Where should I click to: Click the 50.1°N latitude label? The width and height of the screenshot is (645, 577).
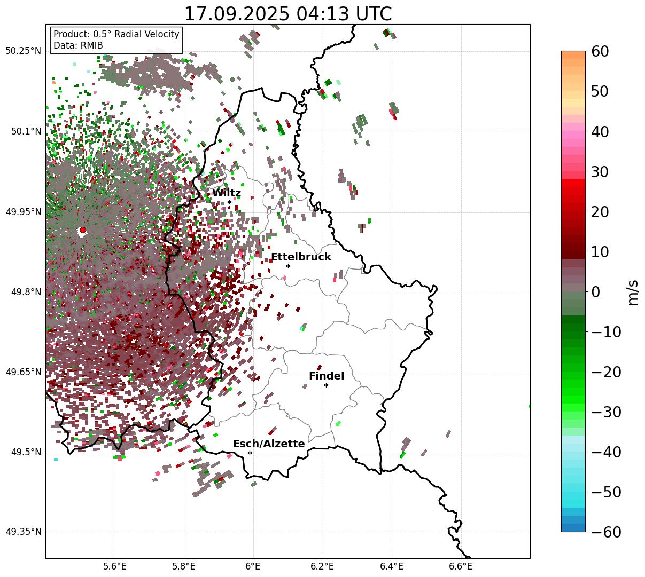[x=26, y=131]
